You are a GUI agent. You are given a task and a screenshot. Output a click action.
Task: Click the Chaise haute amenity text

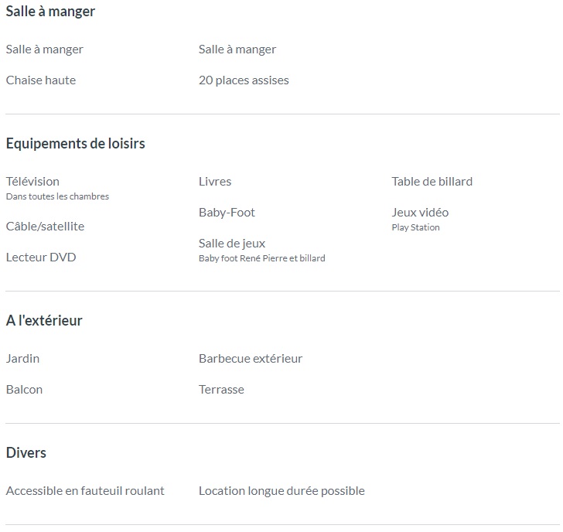[41, 80]
